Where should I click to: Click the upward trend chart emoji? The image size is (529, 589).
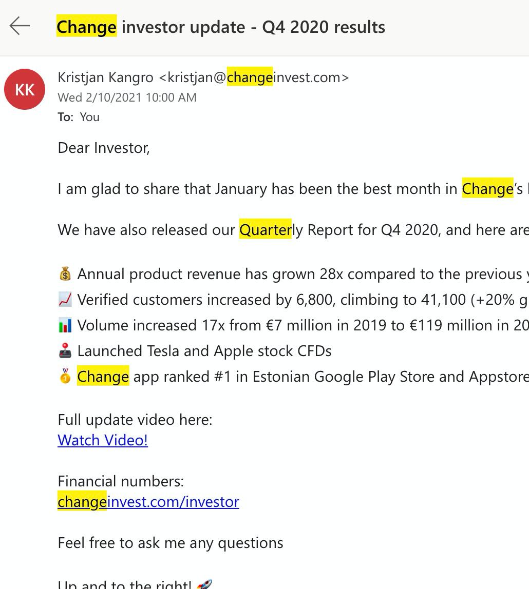(x=65, y=300)
